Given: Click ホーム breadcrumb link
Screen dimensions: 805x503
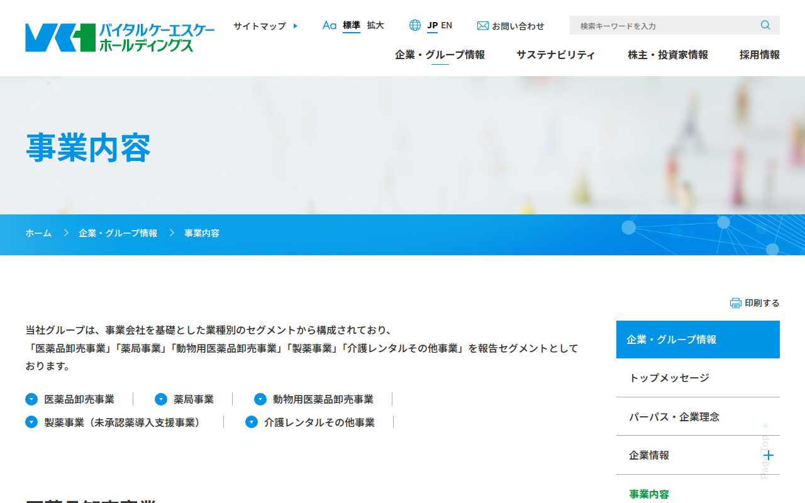Looking at the screenshot, I should click(38, 233).
